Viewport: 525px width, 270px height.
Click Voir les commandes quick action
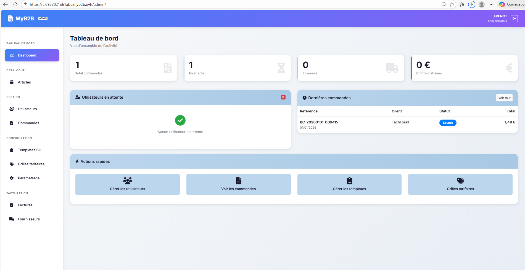coord(238,184)
